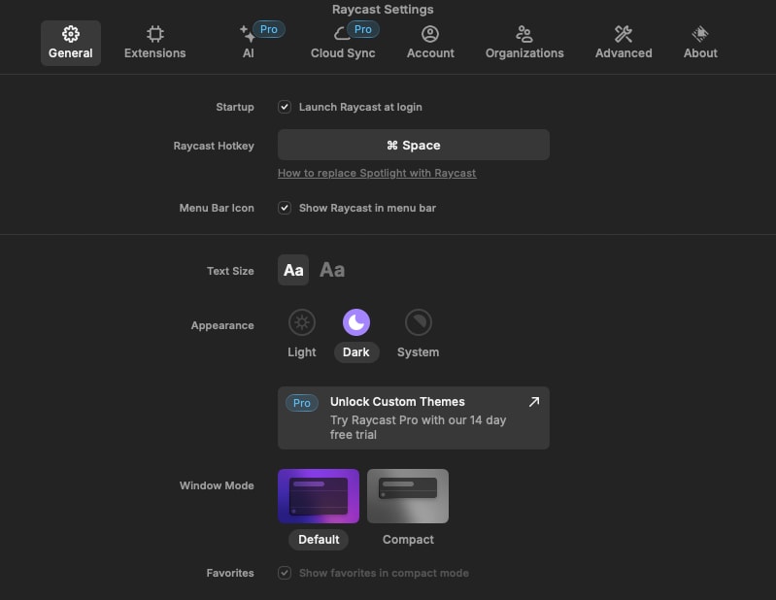
Task: Click the Window Mode label
Action: click(x=217, y=485)
